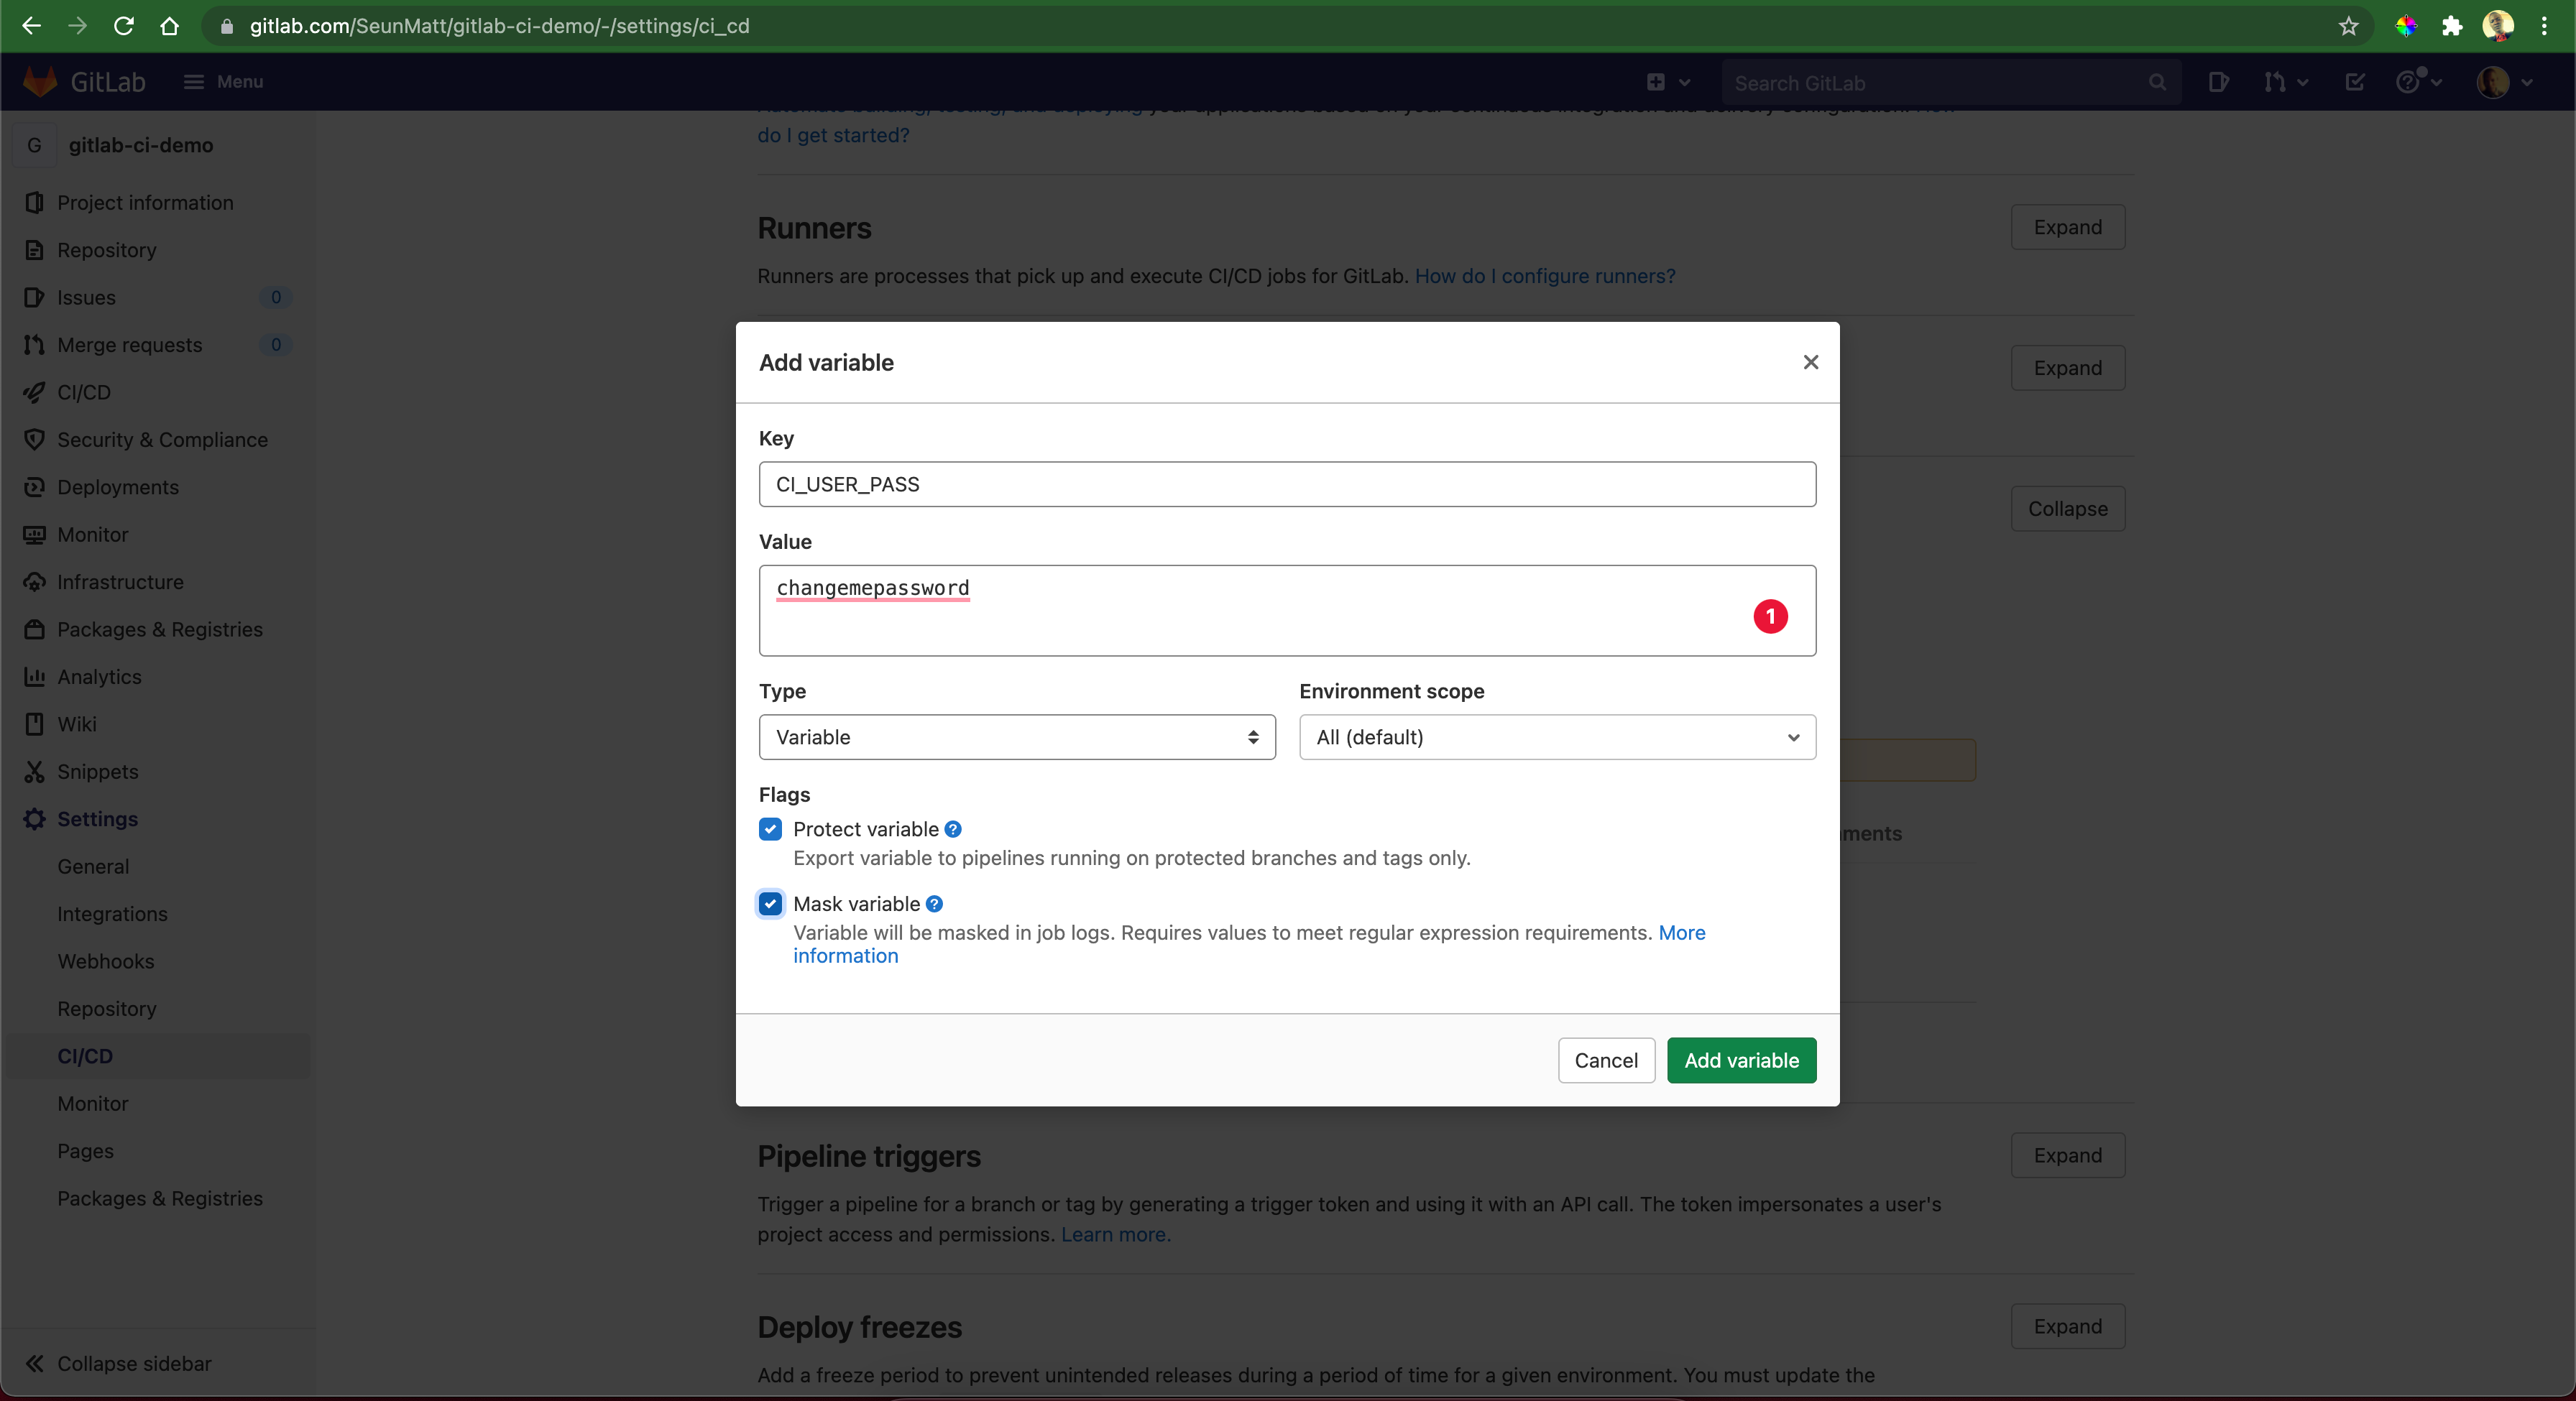2576x1401 pixels.
Task: Cancel the Add variable dialog
Action: 1605,1060
